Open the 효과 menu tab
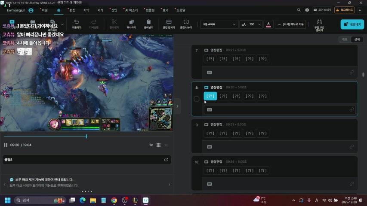This screenshot has height=206, width=367. click(165, 10)
